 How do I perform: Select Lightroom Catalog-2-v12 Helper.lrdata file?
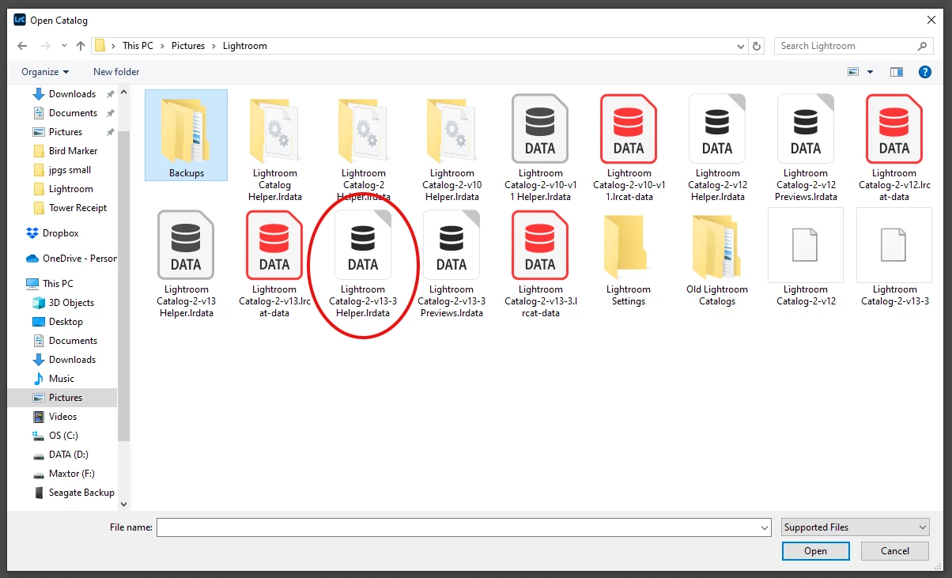[717, 149]
